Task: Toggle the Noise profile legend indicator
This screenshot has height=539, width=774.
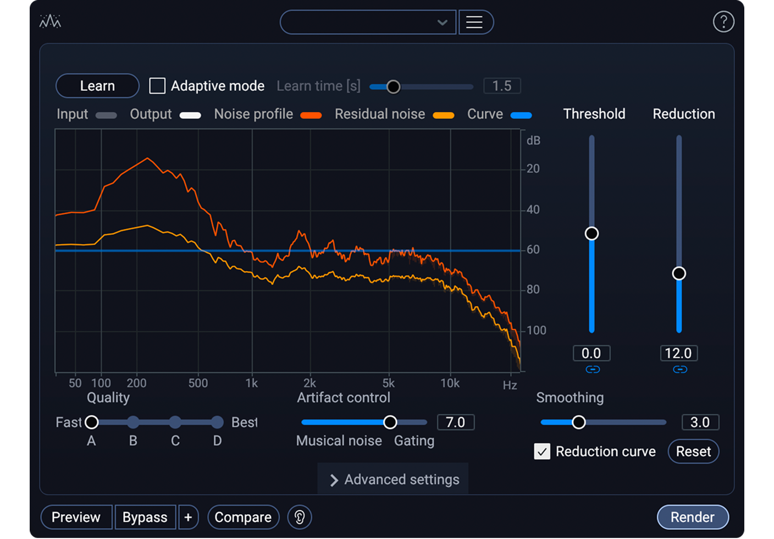Action: tap(312, 115)
